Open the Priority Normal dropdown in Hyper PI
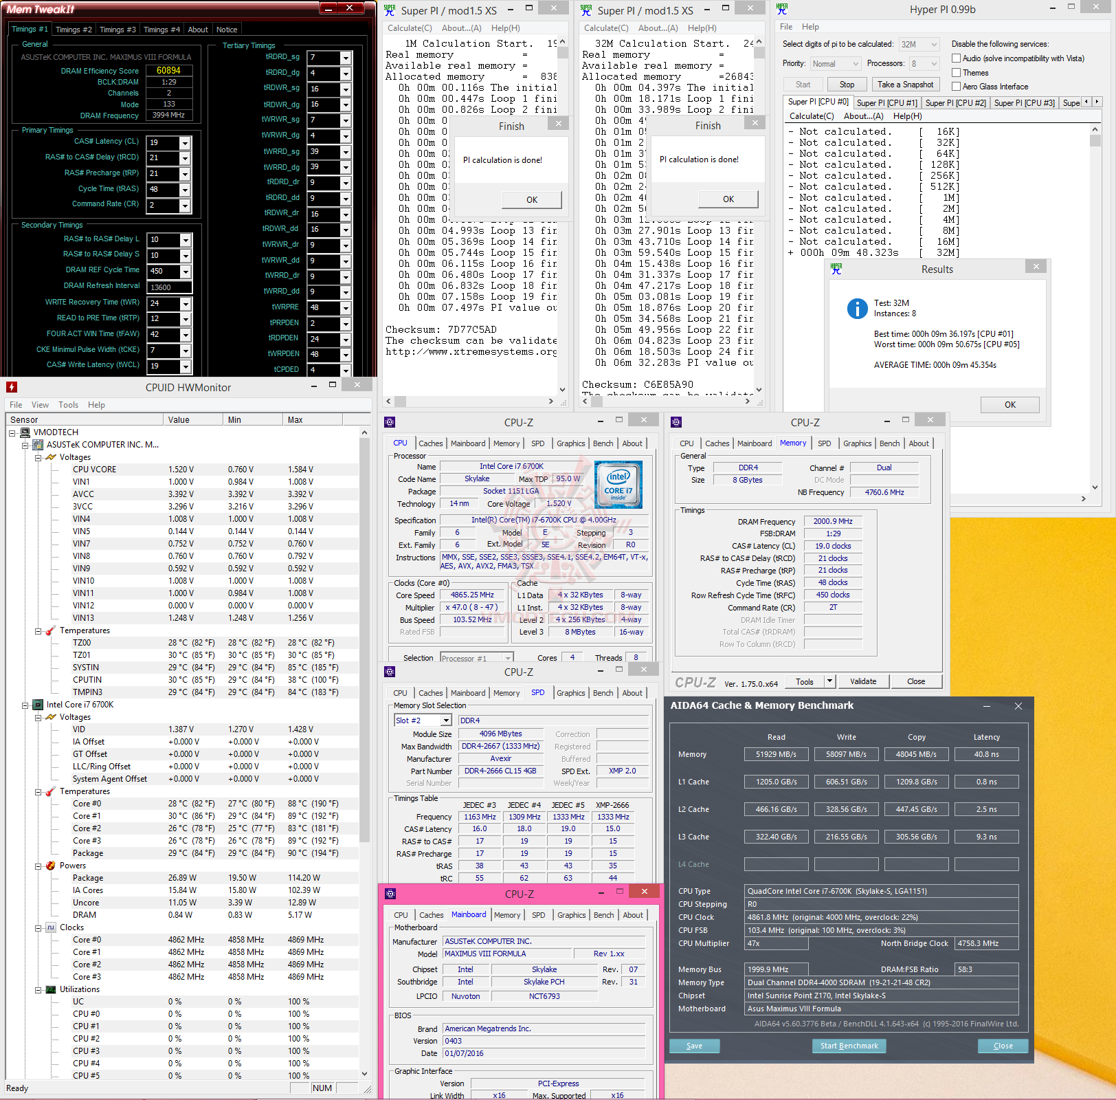This screenshot has width=1116, height=1100. pos(856,64)
